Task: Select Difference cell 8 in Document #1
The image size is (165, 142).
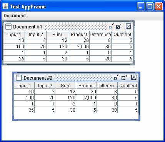Action: point(100,40)
